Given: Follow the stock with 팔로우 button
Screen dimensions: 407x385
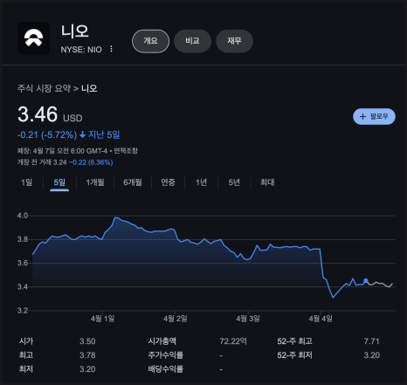Looking at the screenshot, I should [x=374, y=117].
